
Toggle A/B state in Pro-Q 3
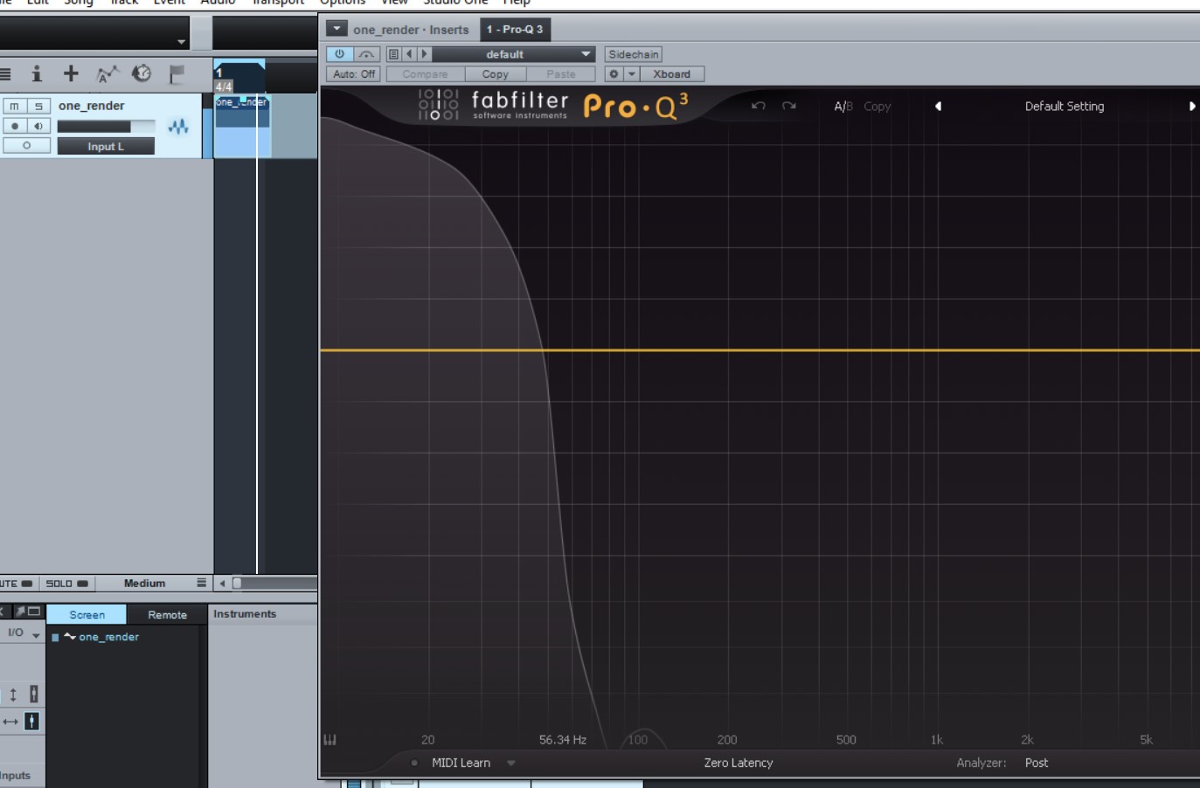843,107
